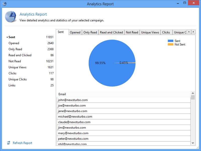
Task: Click the app icon in title bar
Action: pyautogui.click(x=4, y=4)
